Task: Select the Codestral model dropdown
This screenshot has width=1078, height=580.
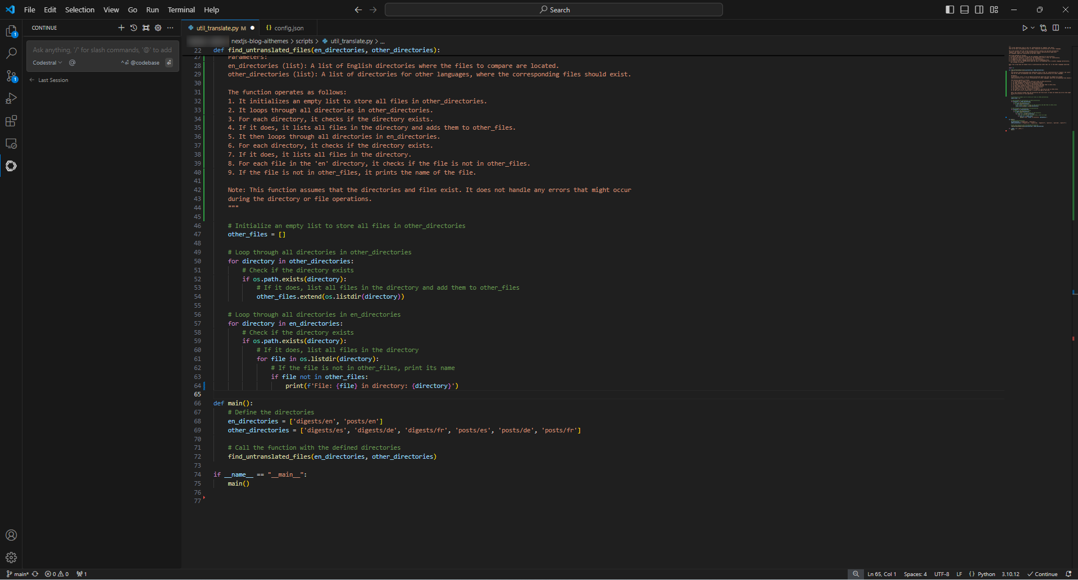Action: (47, 62)
